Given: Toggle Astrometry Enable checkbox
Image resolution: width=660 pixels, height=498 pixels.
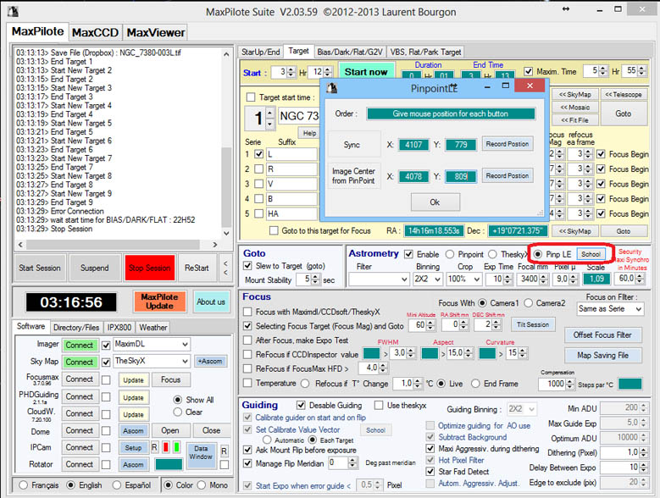Looking at the screenshot, I should 408,254.
